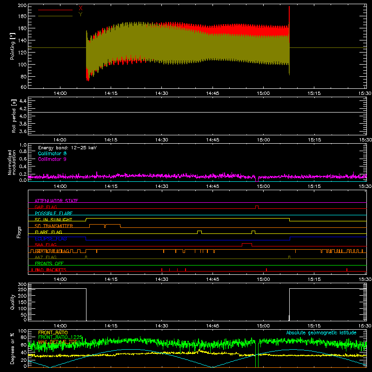Click the Collimator 9 legend entry
372x372 pixels.
tap(52, 159)
